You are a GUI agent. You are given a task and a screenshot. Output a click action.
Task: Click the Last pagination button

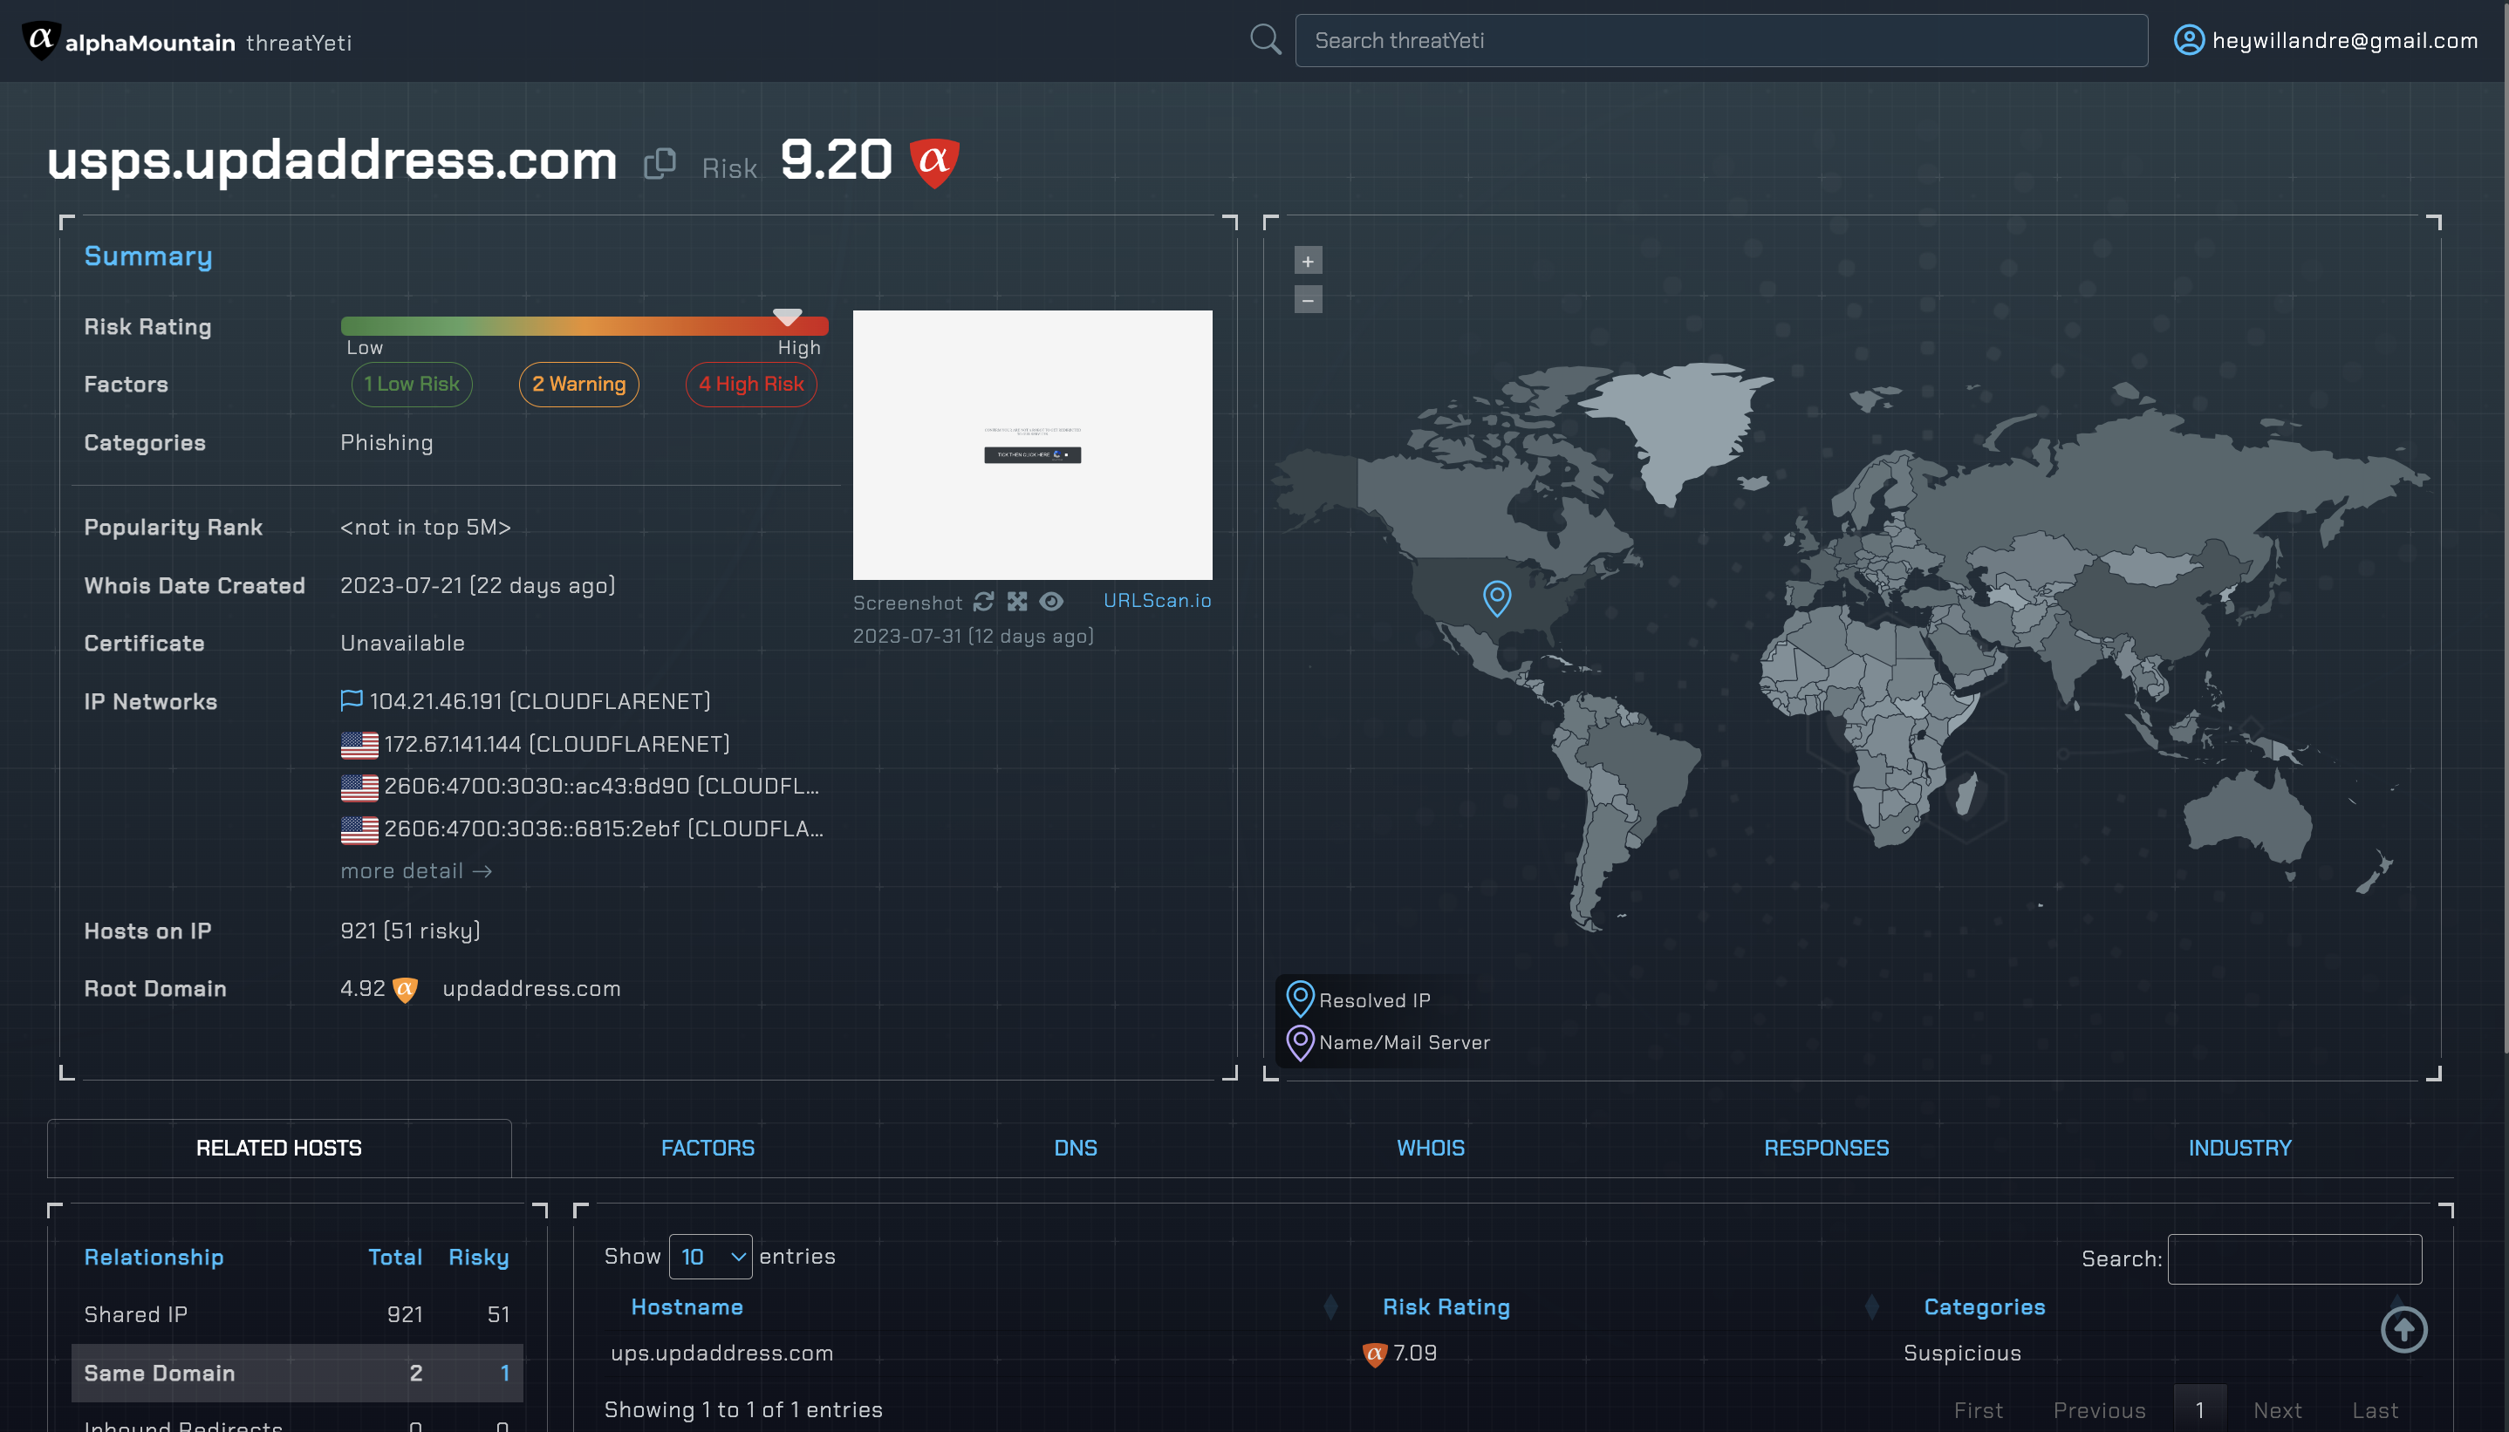pyautogui.click(x=2375, y=1410)
